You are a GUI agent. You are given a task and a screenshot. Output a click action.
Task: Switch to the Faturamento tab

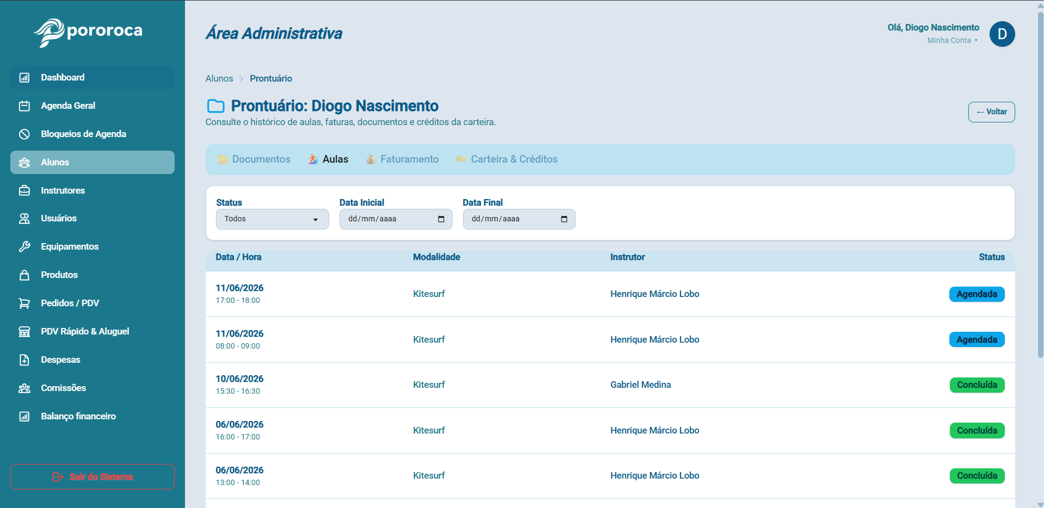pos(403,159)
